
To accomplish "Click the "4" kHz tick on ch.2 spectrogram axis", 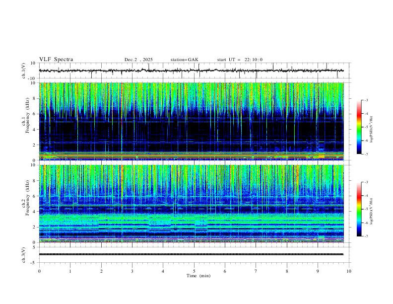I will pos(35,212).
